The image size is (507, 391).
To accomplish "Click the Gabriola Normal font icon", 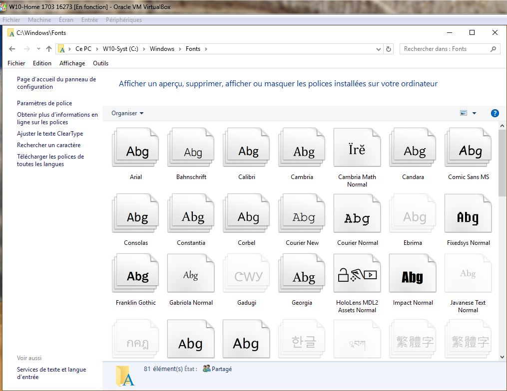I will click(x=191, y=273).
